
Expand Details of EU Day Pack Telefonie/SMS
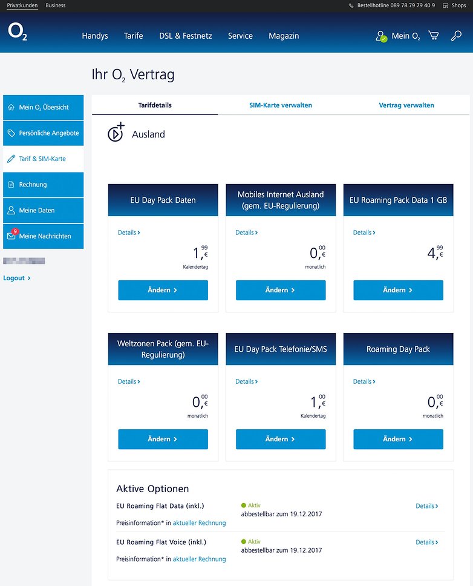pyautogui.click(x=246, y=381)
